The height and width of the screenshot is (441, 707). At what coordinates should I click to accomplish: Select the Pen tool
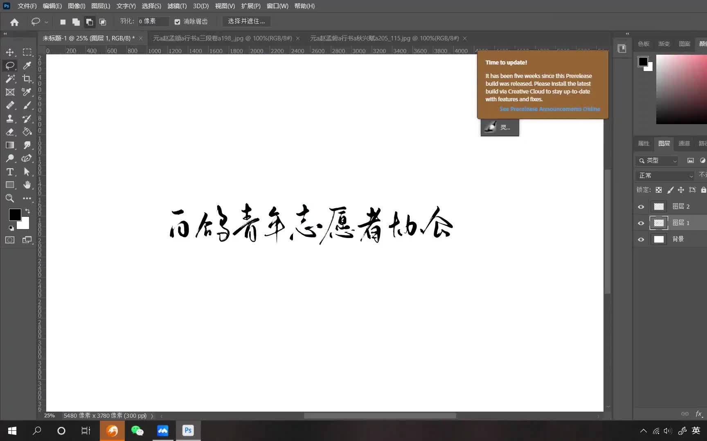pos(27,158)
